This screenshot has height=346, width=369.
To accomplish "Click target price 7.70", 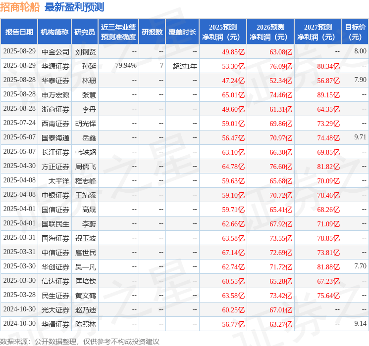I will (x=360, y=266).
